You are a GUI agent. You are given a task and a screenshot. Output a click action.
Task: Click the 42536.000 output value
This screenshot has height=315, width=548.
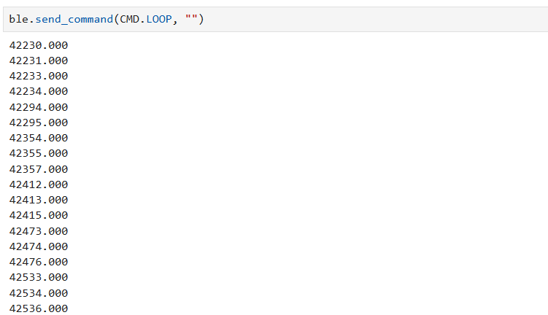(39, 308)
